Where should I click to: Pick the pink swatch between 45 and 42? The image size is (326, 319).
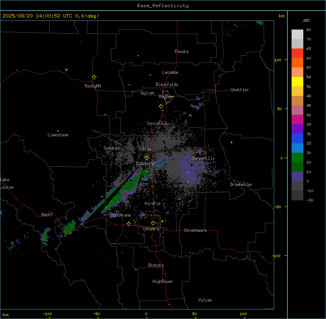coord(297,110)
